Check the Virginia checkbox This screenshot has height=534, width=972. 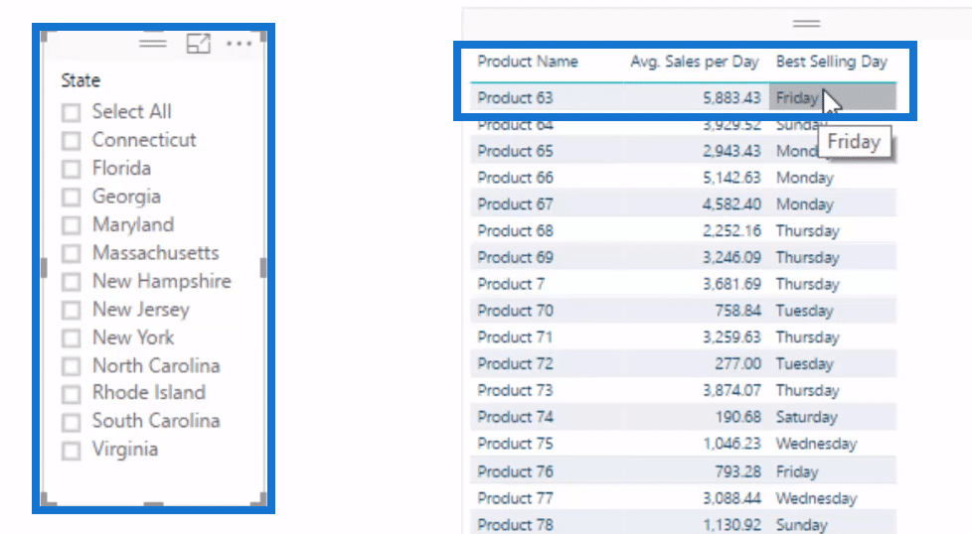pos(72,451)
